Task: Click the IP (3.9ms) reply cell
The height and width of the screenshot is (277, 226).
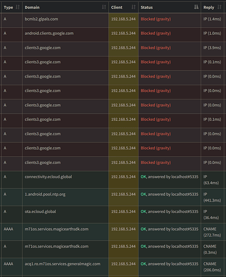Action: click(212, 48)
